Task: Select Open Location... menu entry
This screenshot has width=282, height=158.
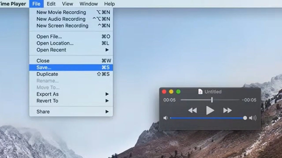Action: point(71,43)
